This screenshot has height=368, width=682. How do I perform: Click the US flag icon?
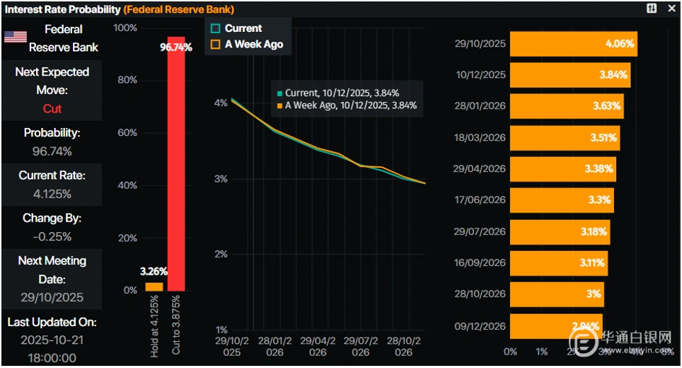16,38
